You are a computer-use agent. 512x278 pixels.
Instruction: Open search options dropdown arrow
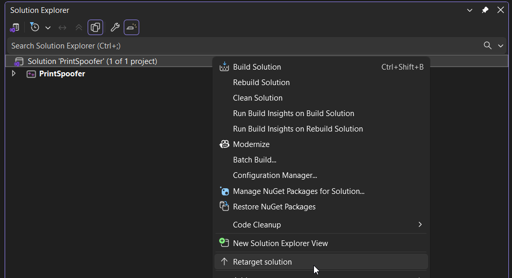point(501,46)
